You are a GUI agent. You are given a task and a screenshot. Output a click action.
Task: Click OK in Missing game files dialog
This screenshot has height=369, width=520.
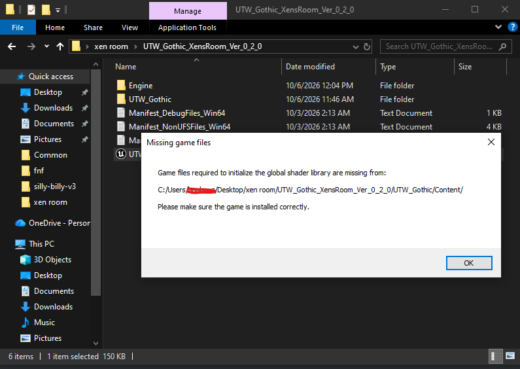[468, 263]
